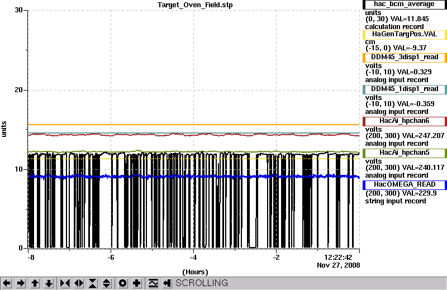This screenshot has width=447, height=290.
Task: Click the 'calculation record' label
Action: tap(394, 27)
